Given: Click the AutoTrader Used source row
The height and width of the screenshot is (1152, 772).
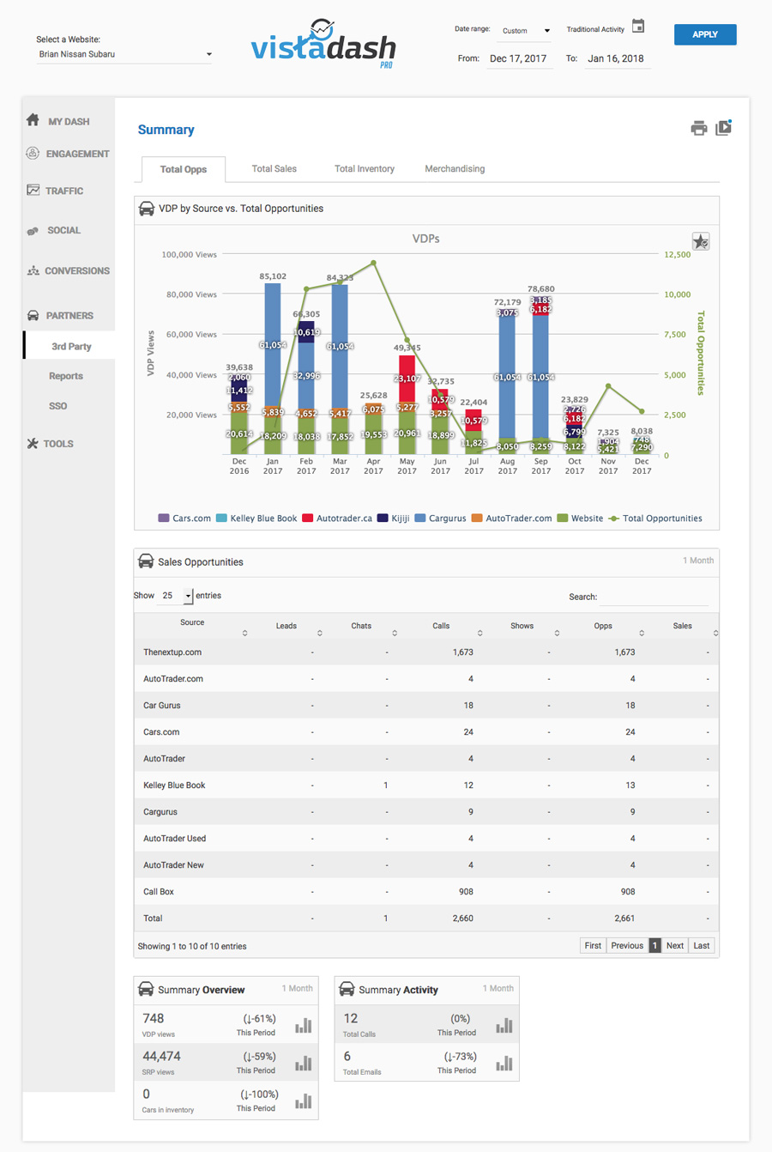Looking at the screenshot, I should (x=426, y=839).
